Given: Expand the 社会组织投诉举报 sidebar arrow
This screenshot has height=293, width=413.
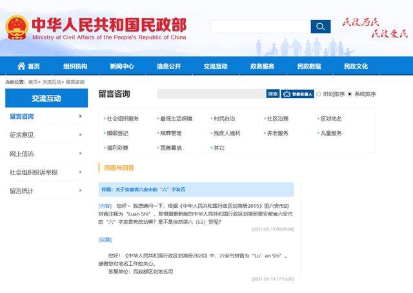Looking at the screenshot, I should 80,172.
